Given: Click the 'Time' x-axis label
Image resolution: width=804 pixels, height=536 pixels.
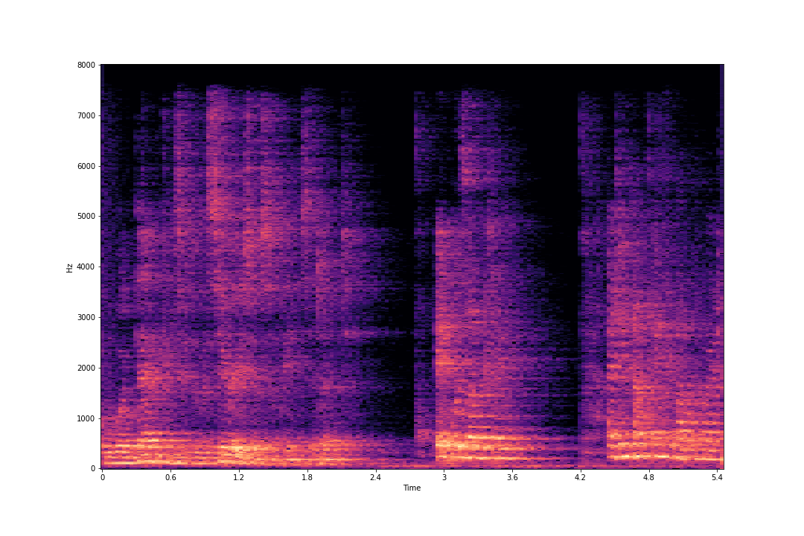Looking at the screenshot, I should point(412,488).
